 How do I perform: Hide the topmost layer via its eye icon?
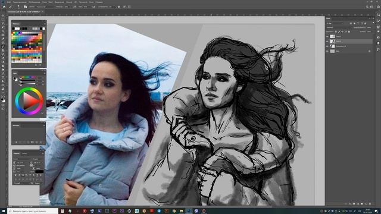coord(327,36)
